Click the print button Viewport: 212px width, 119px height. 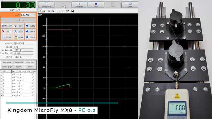coord(130,5)
